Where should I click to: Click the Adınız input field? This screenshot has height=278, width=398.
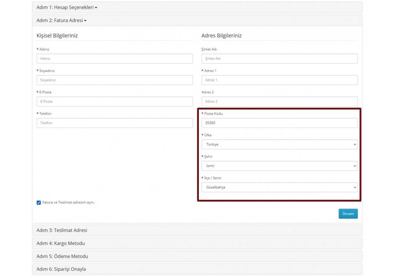click(114, 58)
